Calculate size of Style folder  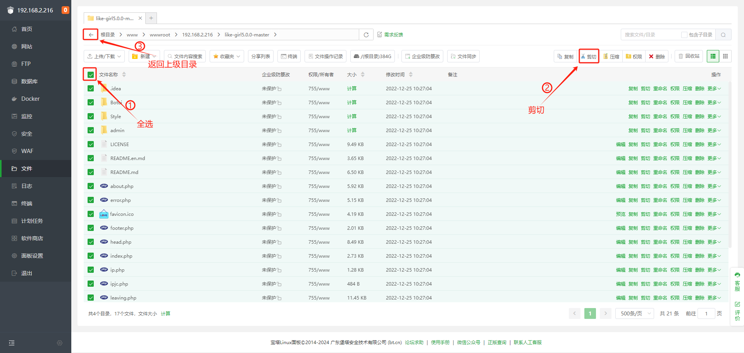click(x=351, y=116)
